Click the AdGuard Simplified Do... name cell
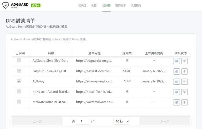Viewport: 202px width, 129px height. tap(50, 61)
